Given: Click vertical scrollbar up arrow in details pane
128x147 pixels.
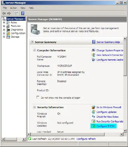Looking at the screenshot, I should tap(125, 39).
